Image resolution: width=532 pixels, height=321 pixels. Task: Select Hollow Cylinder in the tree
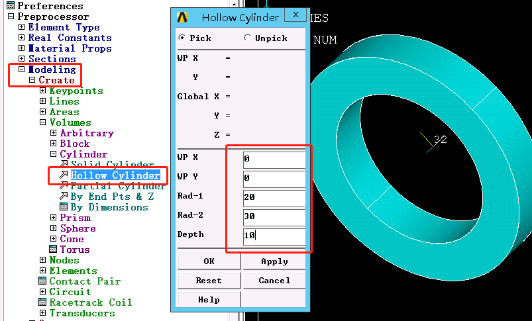point(115,175)
